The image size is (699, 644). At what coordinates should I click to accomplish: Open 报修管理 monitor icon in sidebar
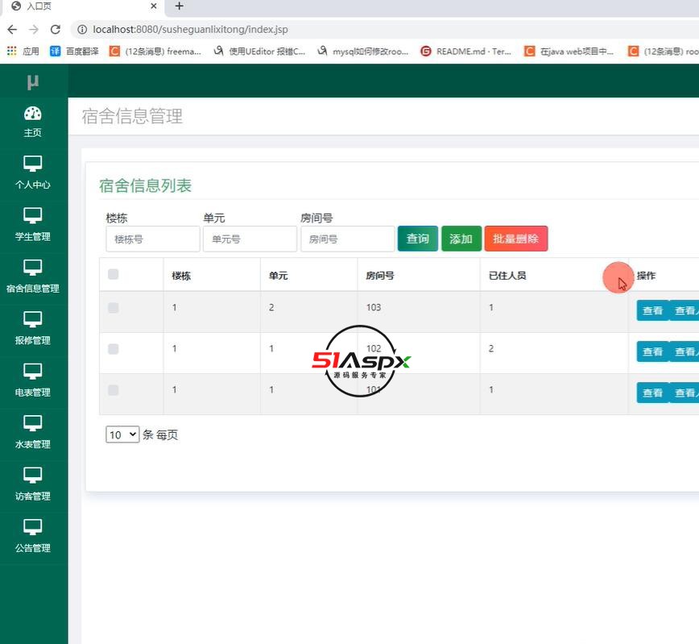pyautogui.click(x=32, y=319)
